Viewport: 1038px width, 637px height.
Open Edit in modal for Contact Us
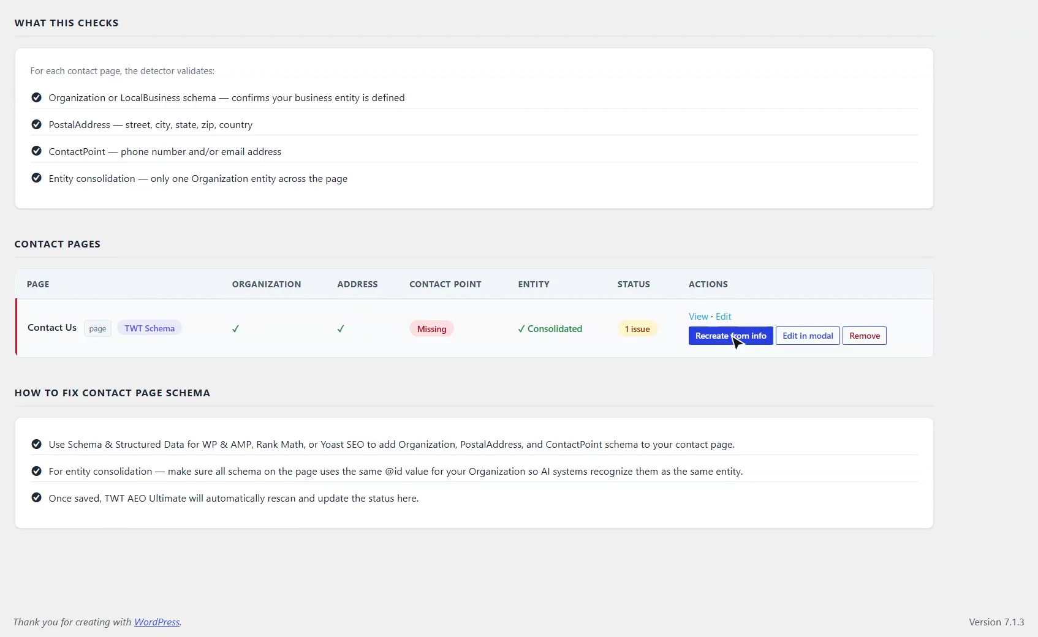[808, 336]
